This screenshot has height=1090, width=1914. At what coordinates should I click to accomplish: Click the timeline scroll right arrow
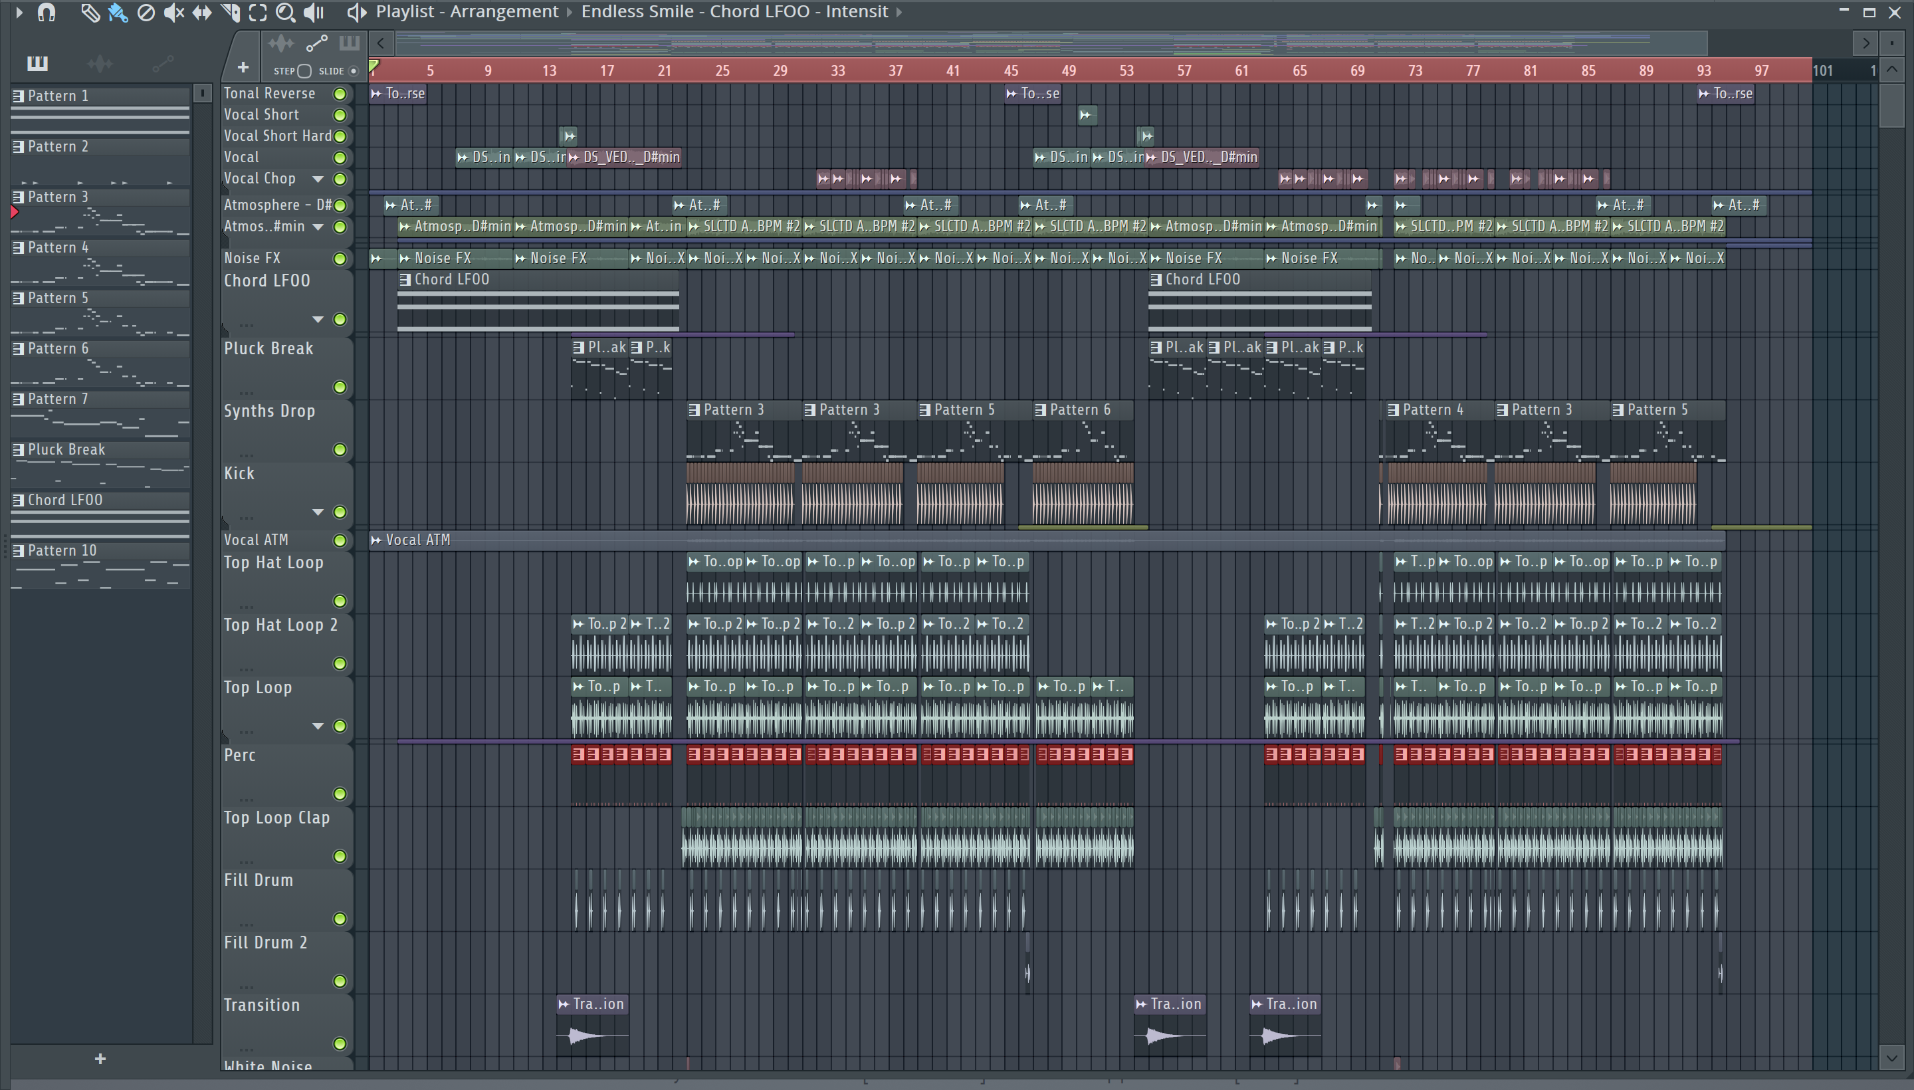pyautogui.click(x=1865, y=43)
